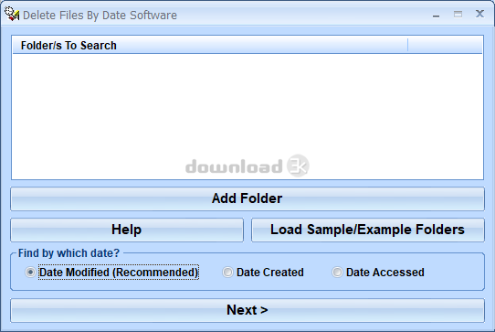Click the round 3k logo in the watermark
The height and width of the screenshot is (332, 495).
(298, 166)
